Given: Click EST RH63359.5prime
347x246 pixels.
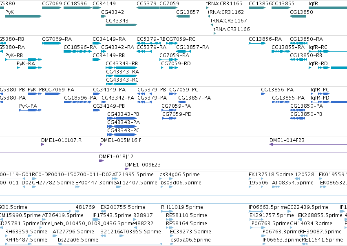Looking at the screenshot, I should tap(19, 236).
